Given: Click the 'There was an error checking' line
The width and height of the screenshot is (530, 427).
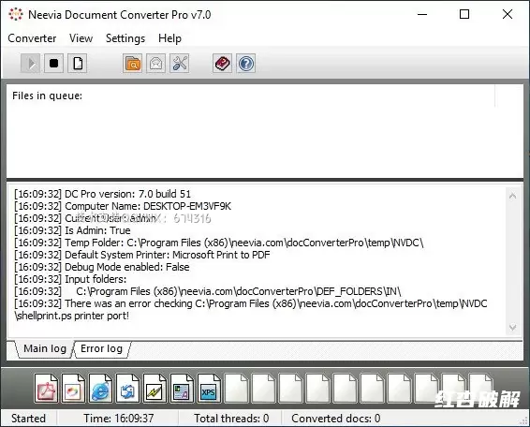Looking at the screenshot, I should pos(250,310).
